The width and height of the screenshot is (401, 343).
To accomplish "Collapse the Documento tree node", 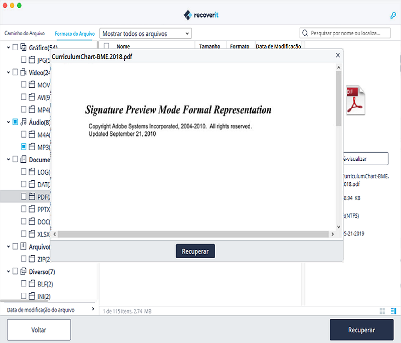I will point(8,159).
